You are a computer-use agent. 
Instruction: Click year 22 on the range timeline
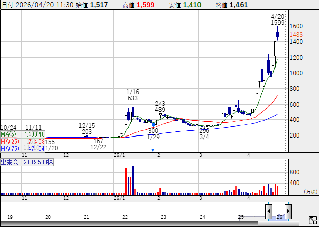[125, 217]
